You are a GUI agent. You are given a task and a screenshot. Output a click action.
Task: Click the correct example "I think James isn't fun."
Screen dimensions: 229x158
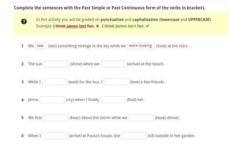pos(123,26)
